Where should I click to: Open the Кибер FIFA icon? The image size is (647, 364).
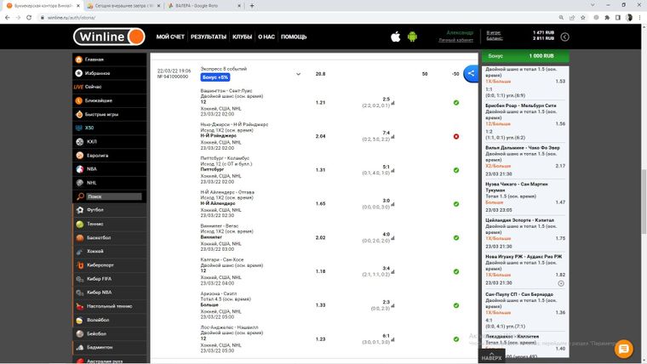tap(80, 279)
